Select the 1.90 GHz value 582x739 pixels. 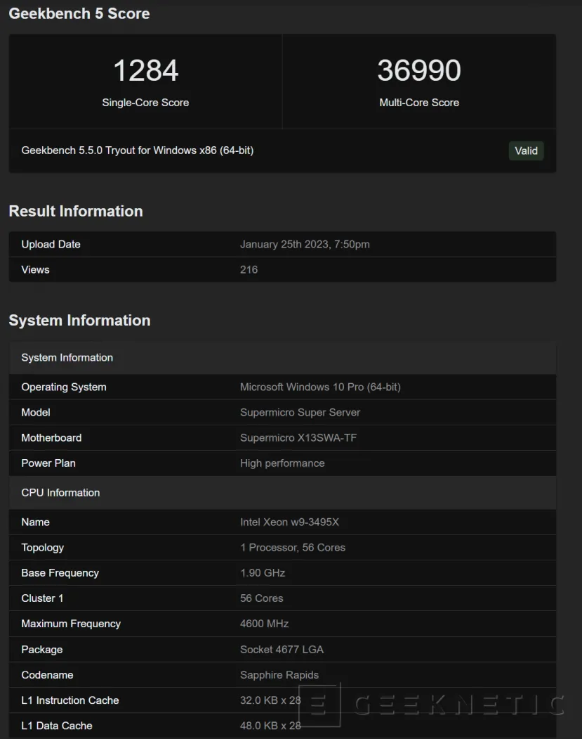pyautogui.click(x=263, y=573)
